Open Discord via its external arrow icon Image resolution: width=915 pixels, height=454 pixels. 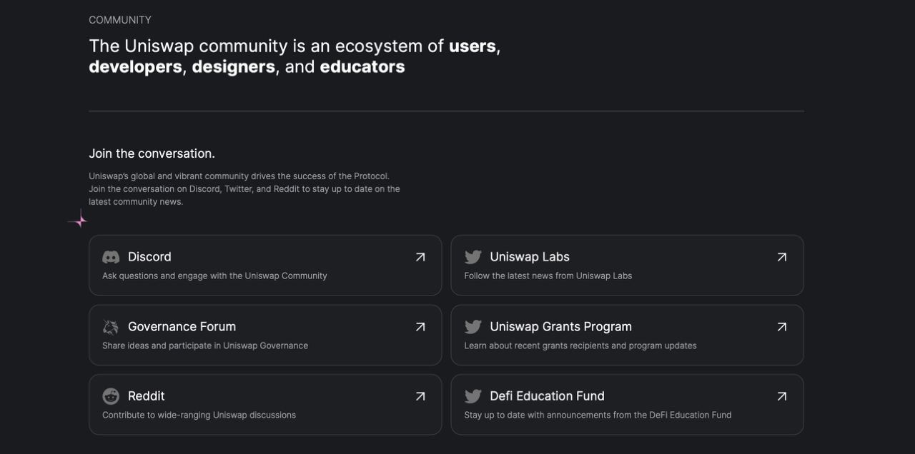click(420, 257)
